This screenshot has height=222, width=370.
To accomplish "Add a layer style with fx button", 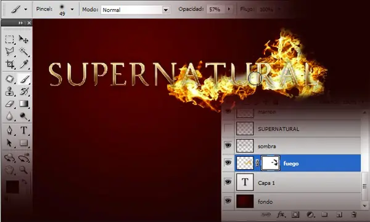I will click(281, 215).
